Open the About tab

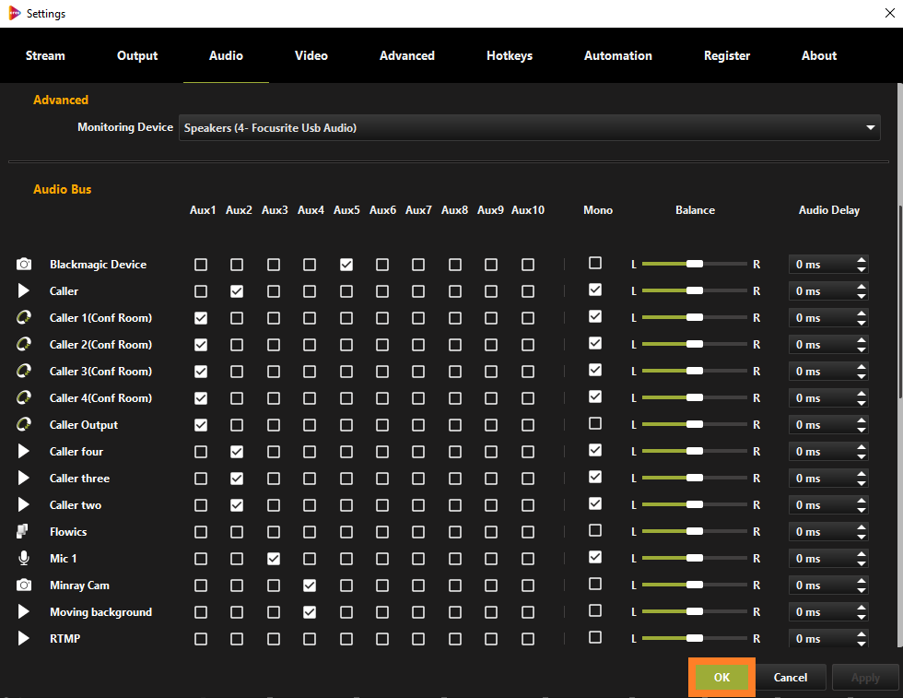click(819, 56)
